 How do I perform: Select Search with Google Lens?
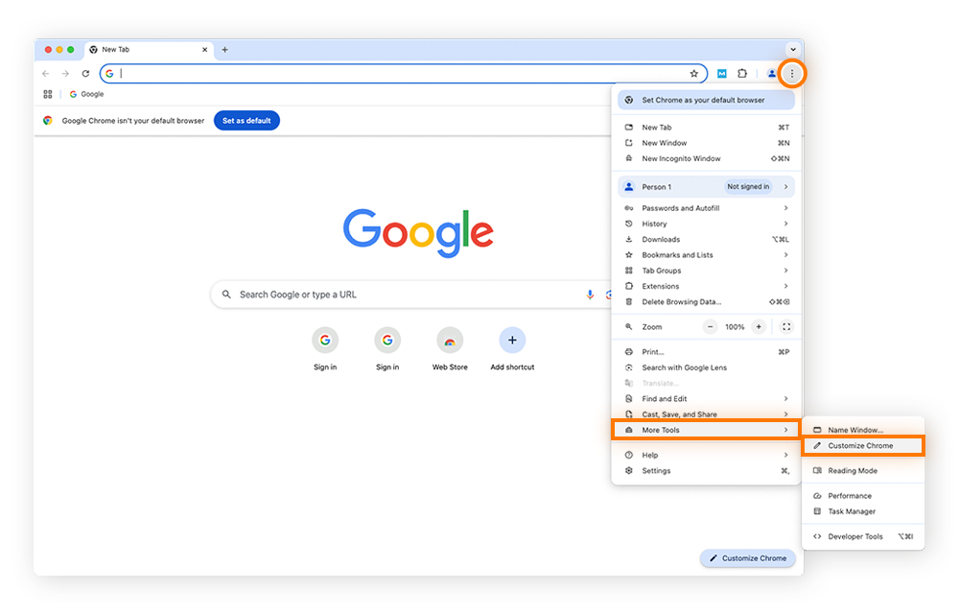(706, 367)
